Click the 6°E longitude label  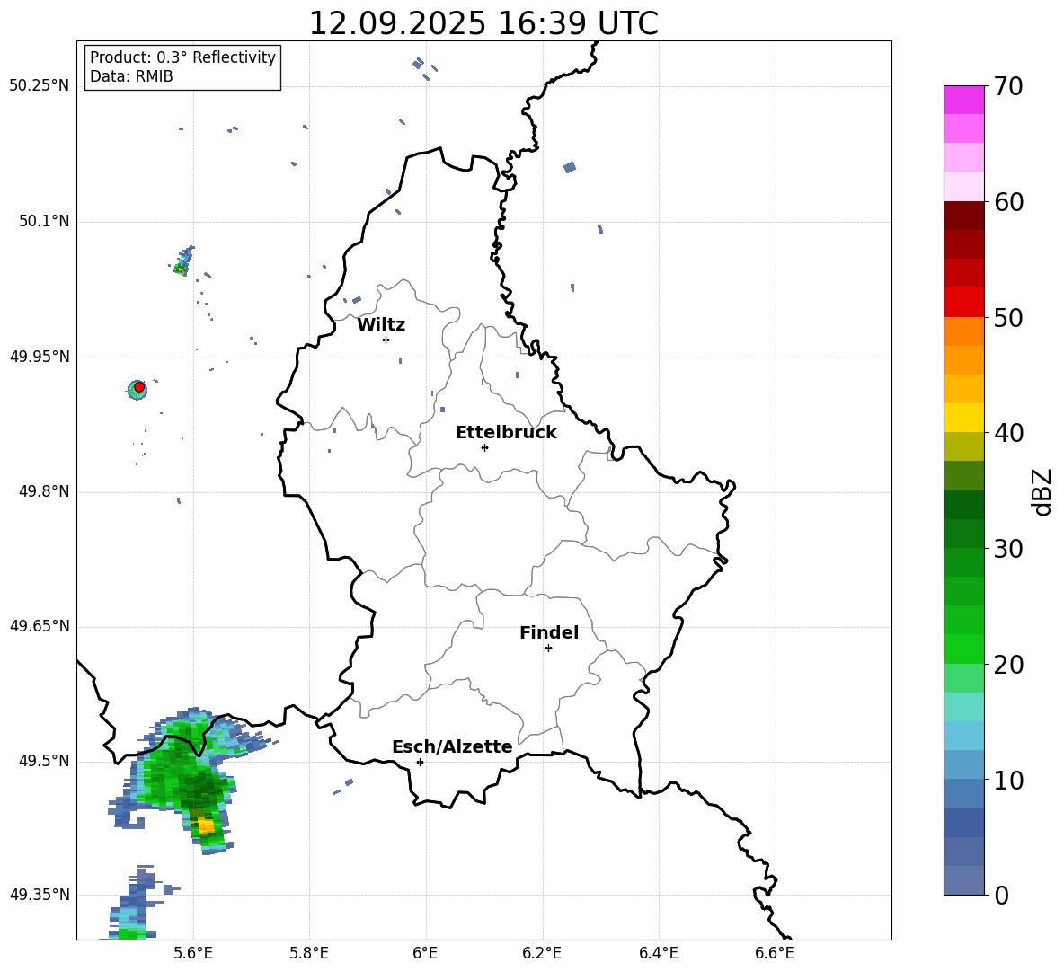425,953
